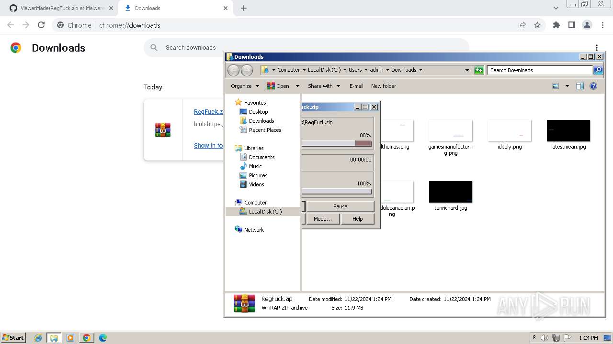The height and width of the screenshot is (344, 613).
Task: Select Recent Places in Favorites
Action: pyautogui.click(x=265, y=130)
